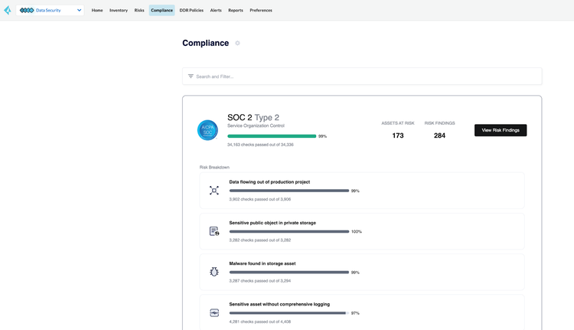Click the Sensitive asset without comprehensive logging icon
The width and height of the screenshot is (574, 330).
pyautogui.click(x=214, y=313)
